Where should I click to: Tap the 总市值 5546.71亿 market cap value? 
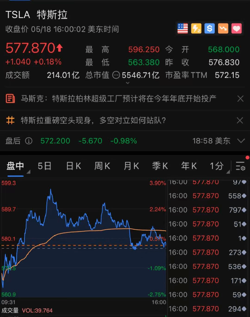[141, 75]
